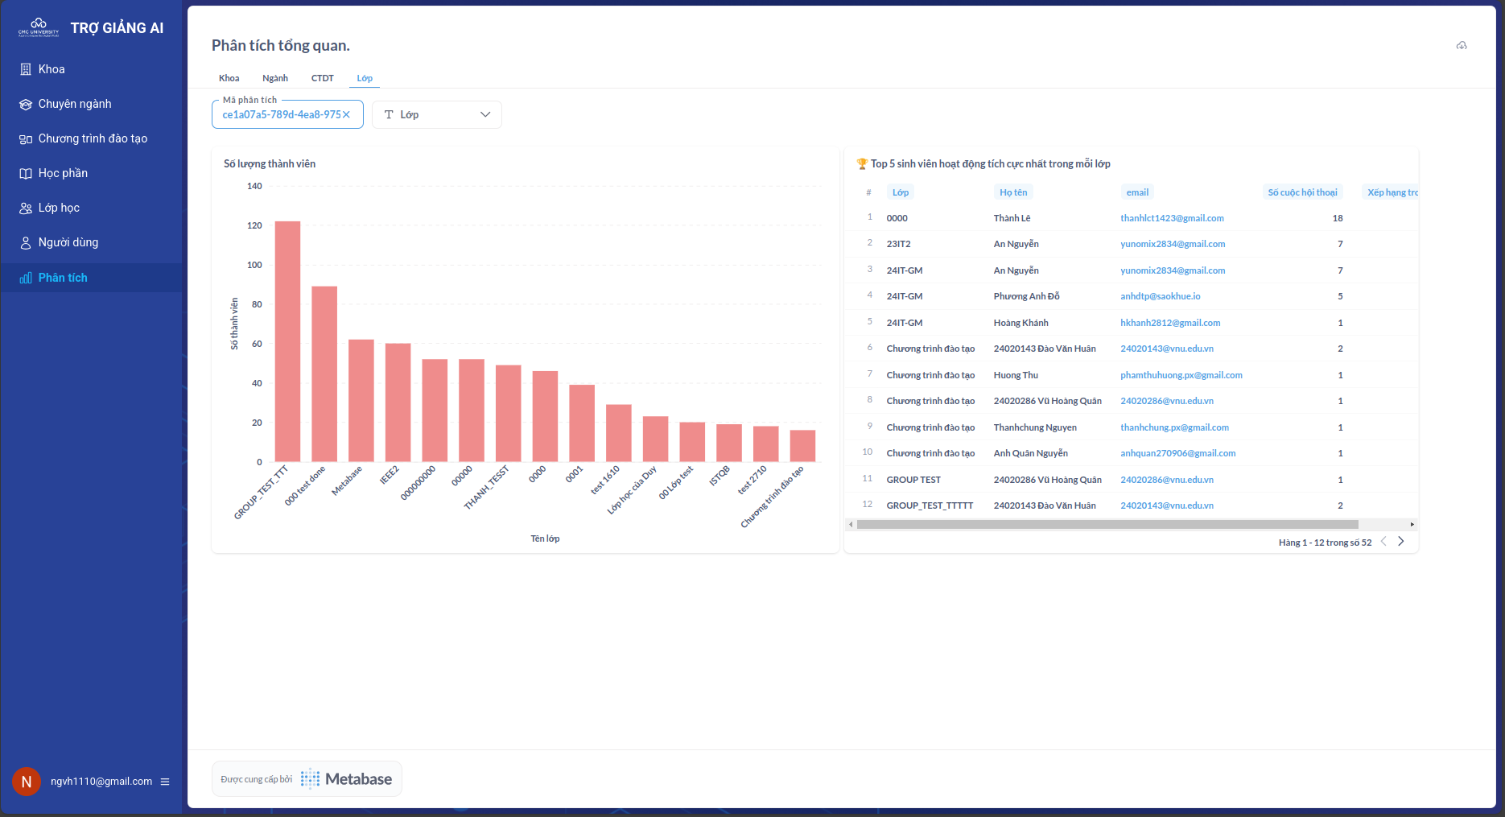The image size is (1505, 817).
Task: Switch to the CTDT tab
Action: tap(322, 78)
